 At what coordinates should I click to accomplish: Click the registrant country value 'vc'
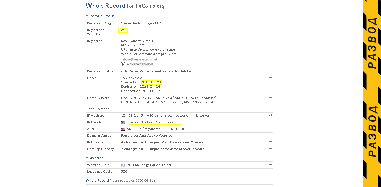[x=123, y=30]
